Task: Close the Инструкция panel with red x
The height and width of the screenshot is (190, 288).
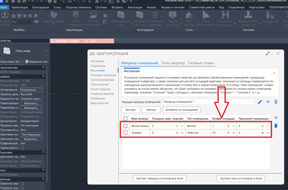Action: pyautogui.click(x=274, y=73)
